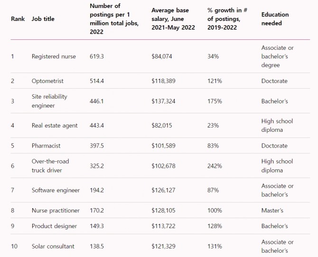Click the Nurse practitioner cell
This screenshot has width=318, height=257.
(56, 211)
